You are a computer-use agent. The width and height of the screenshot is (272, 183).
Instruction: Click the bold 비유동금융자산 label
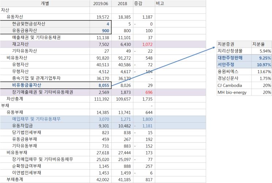(26, 85)
